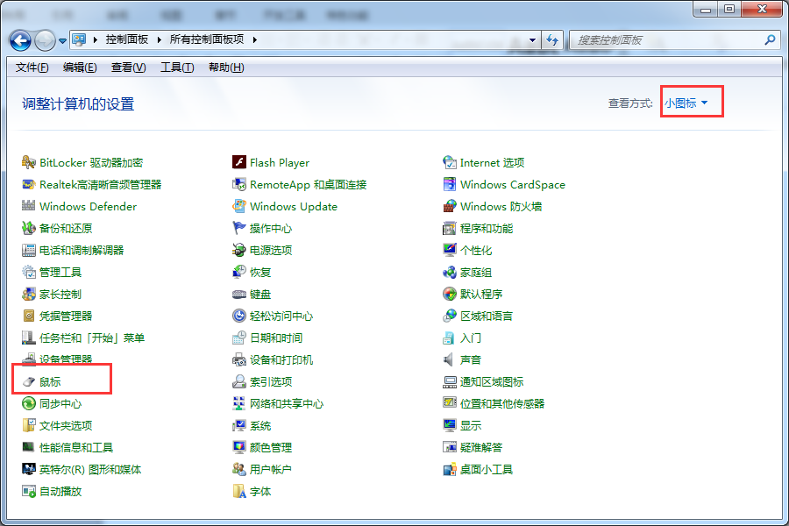Open the 家庭组 item

coord(476,273)
